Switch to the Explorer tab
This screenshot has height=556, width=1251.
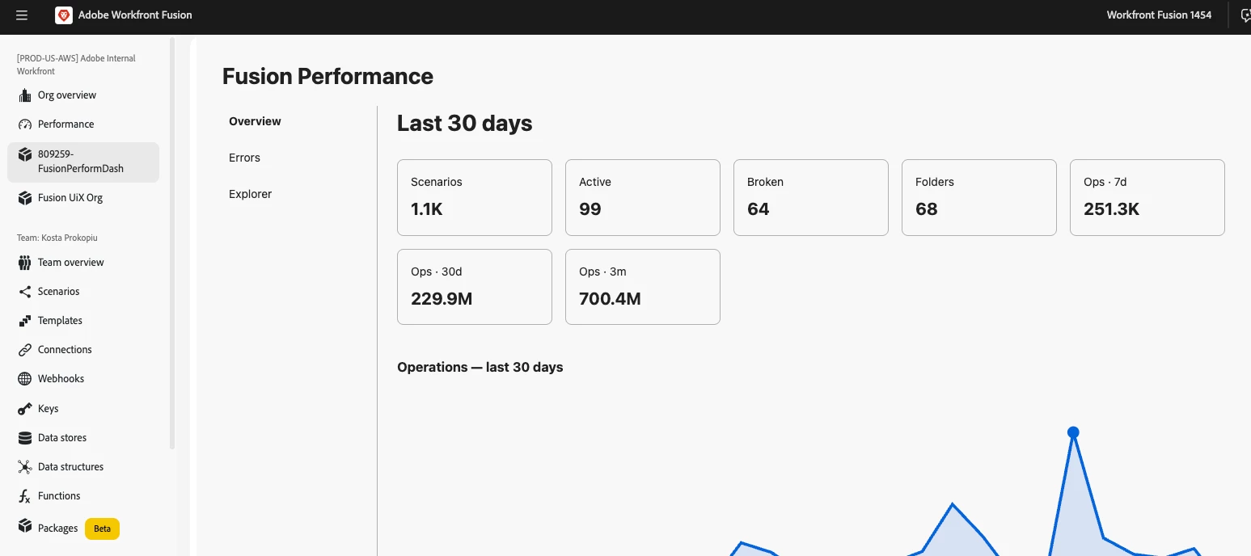click(x=250, y=194)
